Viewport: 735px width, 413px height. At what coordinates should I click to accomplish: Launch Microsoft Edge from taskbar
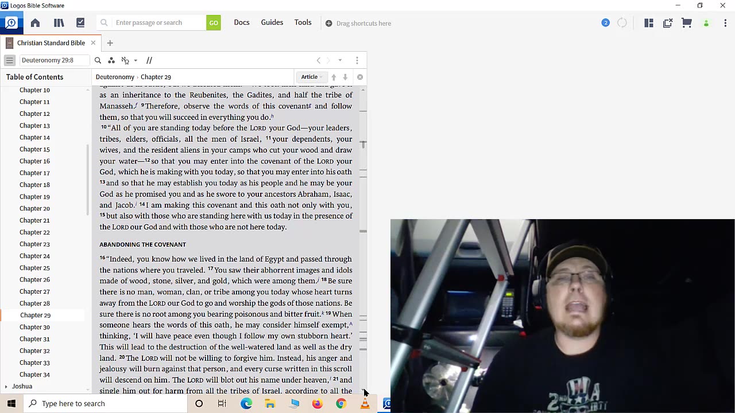point(246,403)
